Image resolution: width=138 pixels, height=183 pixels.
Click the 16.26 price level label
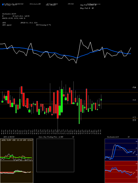134,100
